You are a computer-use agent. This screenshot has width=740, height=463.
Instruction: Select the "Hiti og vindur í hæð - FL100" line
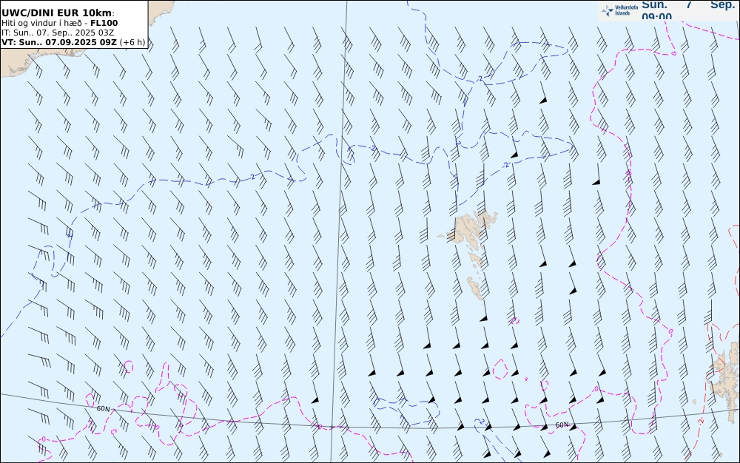(59, 23)
